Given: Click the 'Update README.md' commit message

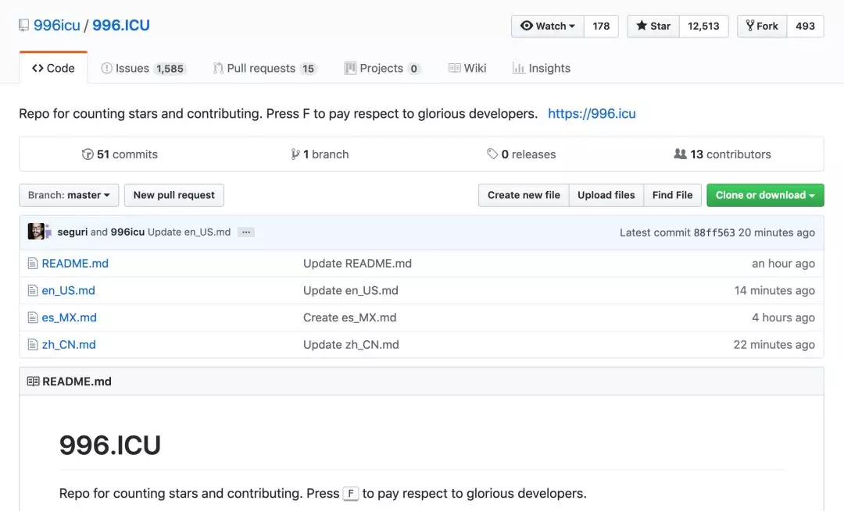Looking at the screenshot, I should click(357, 263).
